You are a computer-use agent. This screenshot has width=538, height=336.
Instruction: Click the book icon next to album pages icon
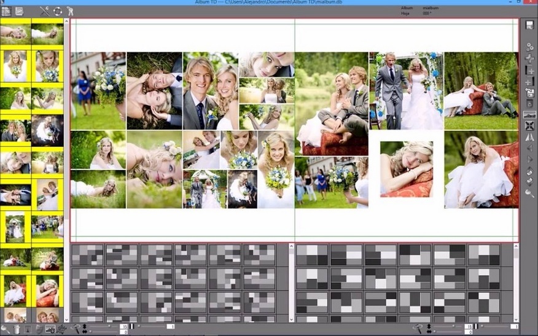[x=20, y=11]
